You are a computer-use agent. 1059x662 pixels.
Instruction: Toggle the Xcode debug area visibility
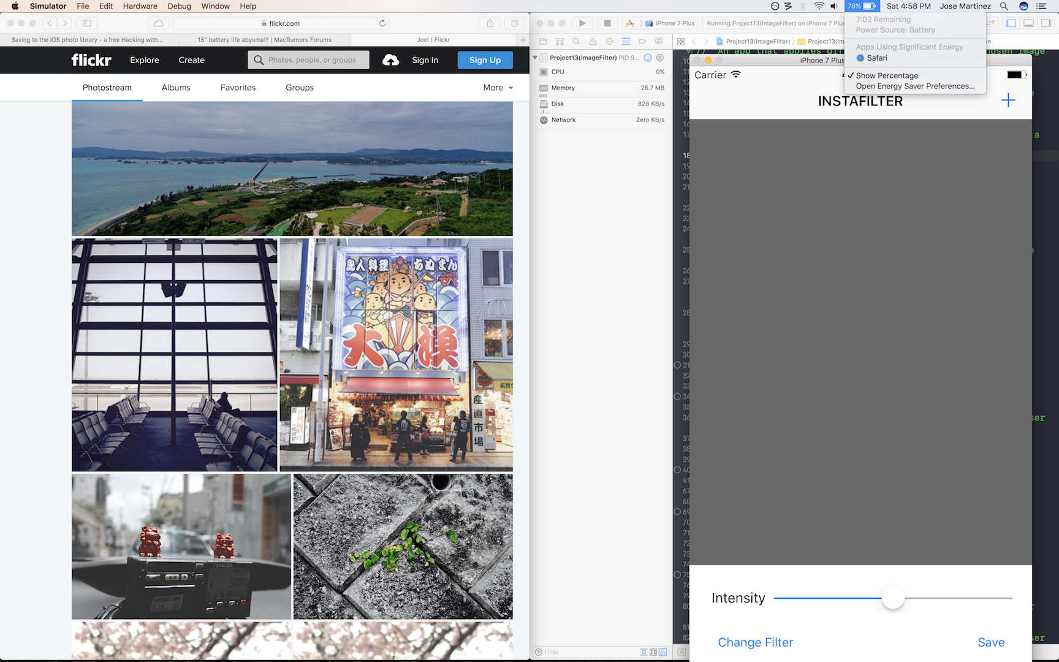coord(1029,23)
